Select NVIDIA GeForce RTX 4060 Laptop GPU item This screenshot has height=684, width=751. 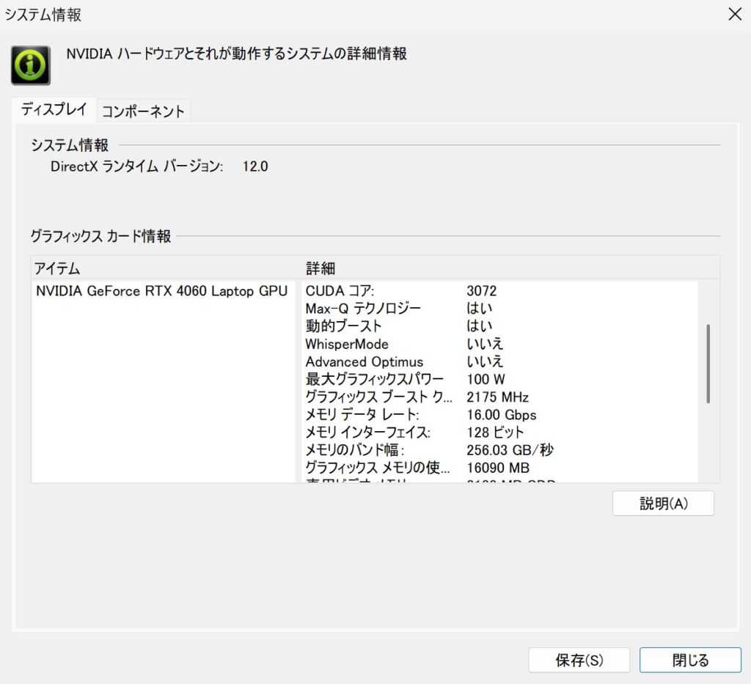(x=162, y=291)
